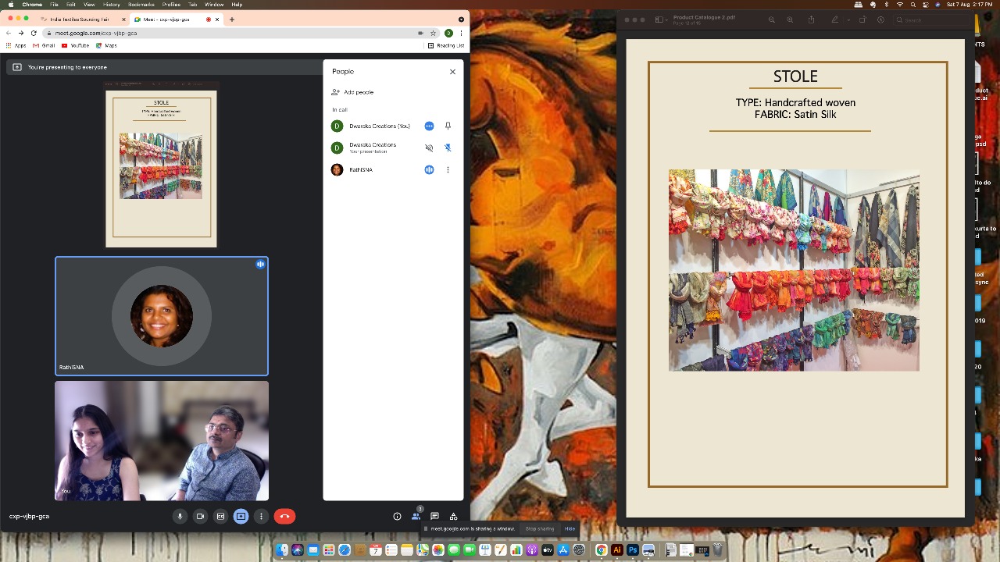Click the red leave call button
1000x562 pixels.
(x=284, y=516)
